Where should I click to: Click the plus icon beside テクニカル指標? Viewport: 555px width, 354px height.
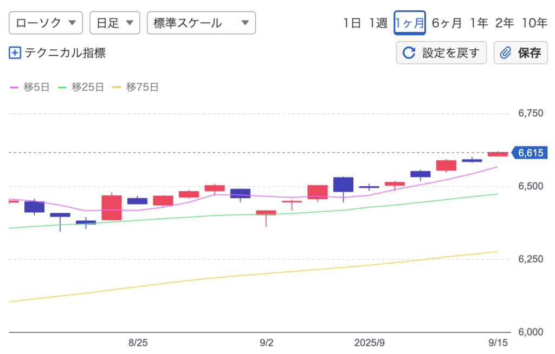point(15,53)
